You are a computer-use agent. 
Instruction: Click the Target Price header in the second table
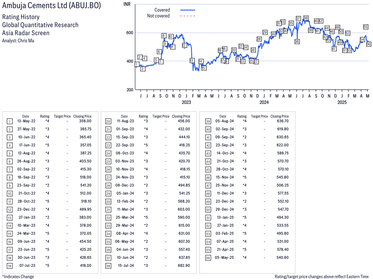coord(161,116)
